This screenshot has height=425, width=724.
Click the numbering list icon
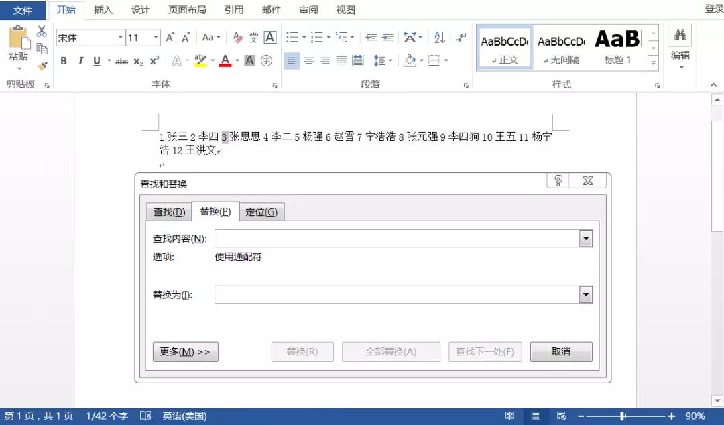(316, 37)
